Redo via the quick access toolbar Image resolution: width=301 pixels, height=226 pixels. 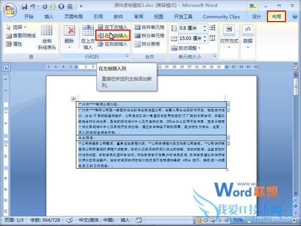click(45, 7)
